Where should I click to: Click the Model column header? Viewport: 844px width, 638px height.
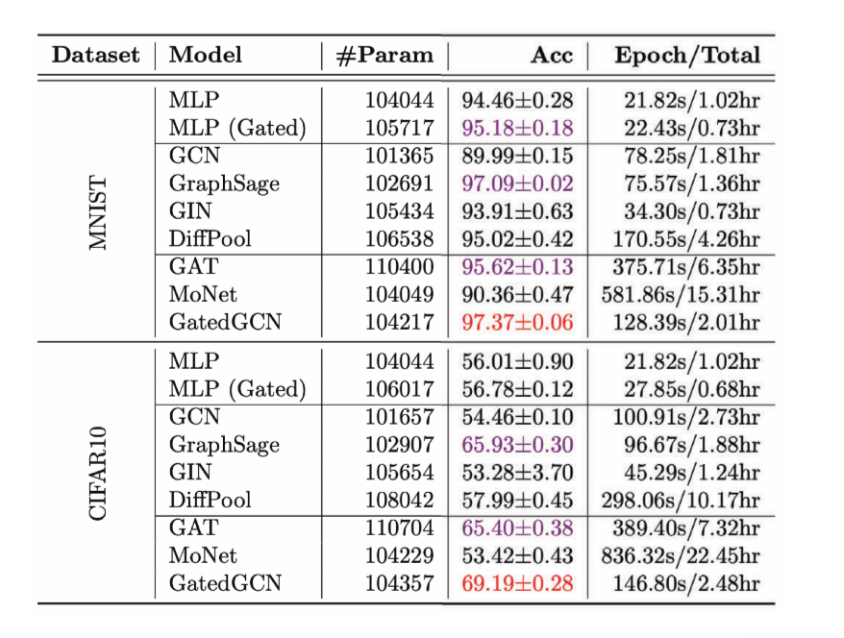point(206,55)
